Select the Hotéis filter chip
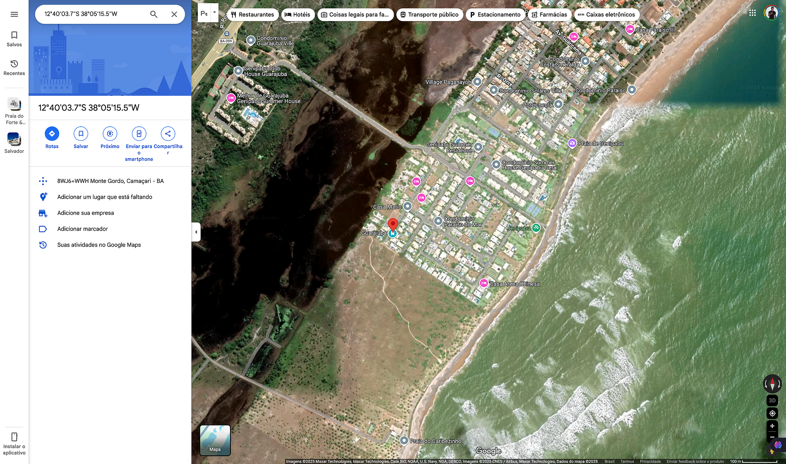 point(297,14)
